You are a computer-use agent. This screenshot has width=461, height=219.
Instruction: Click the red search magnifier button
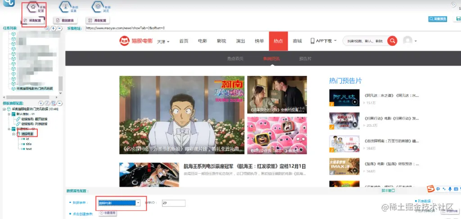click(x=392, y=41)
